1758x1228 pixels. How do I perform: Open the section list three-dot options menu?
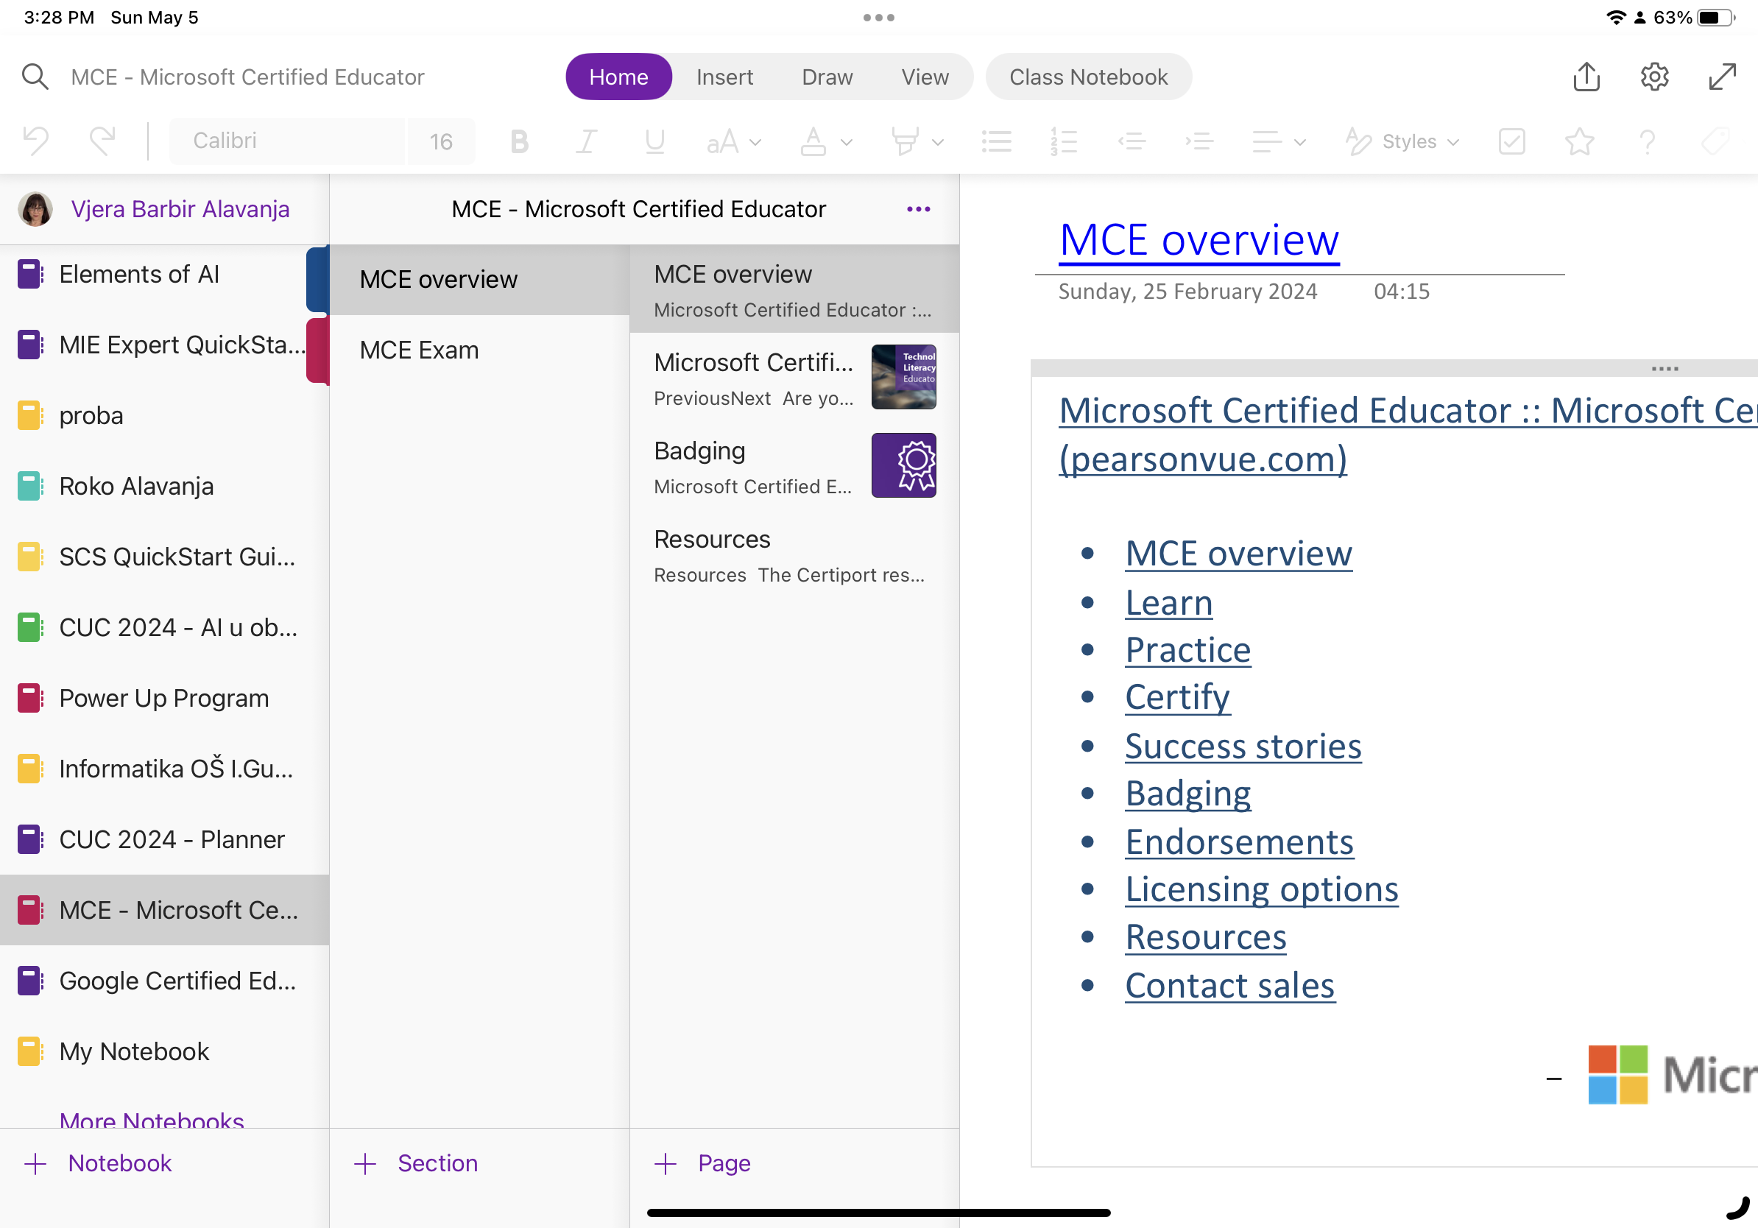(918, 209)
